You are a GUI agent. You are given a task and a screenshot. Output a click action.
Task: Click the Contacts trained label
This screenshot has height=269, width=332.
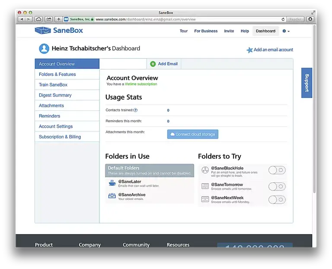pos(119,110)
